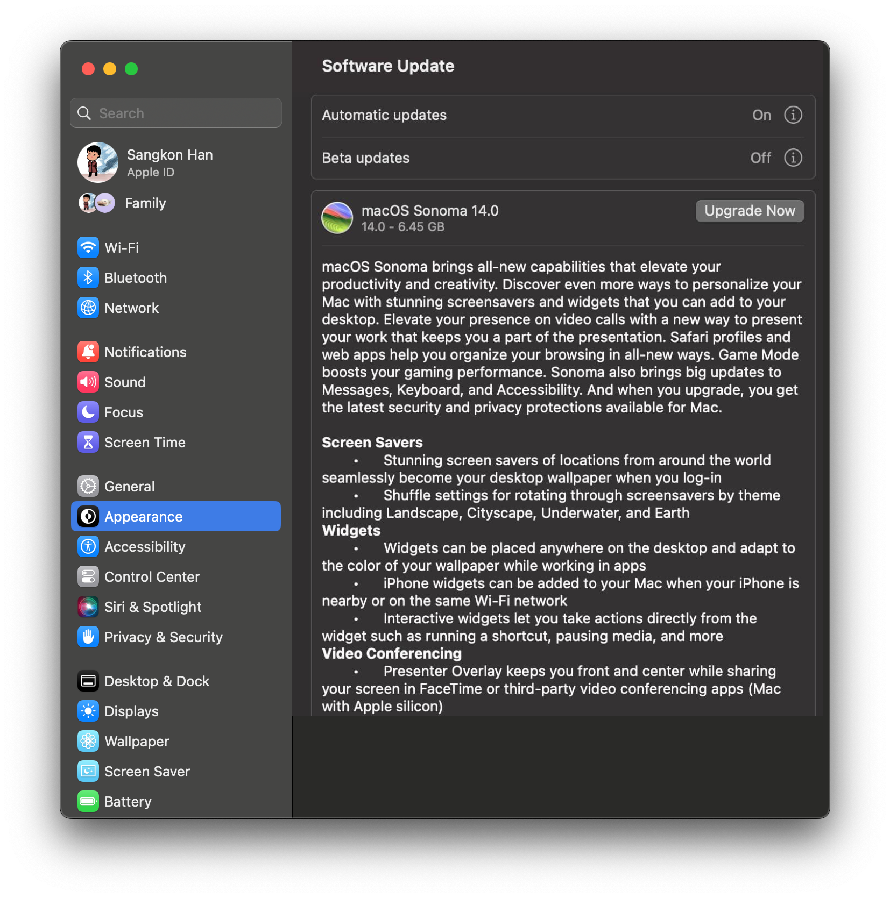This screenshot has width=890, height=898.
Task: Click the green zoom window button
Action: [x=131, y=69]
